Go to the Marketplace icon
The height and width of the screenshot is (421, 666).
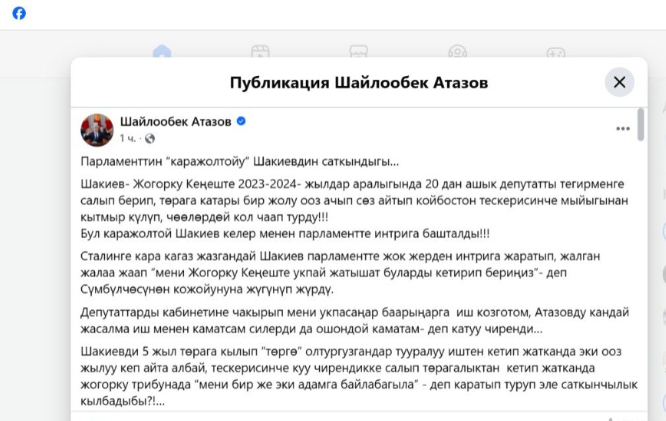358,52
